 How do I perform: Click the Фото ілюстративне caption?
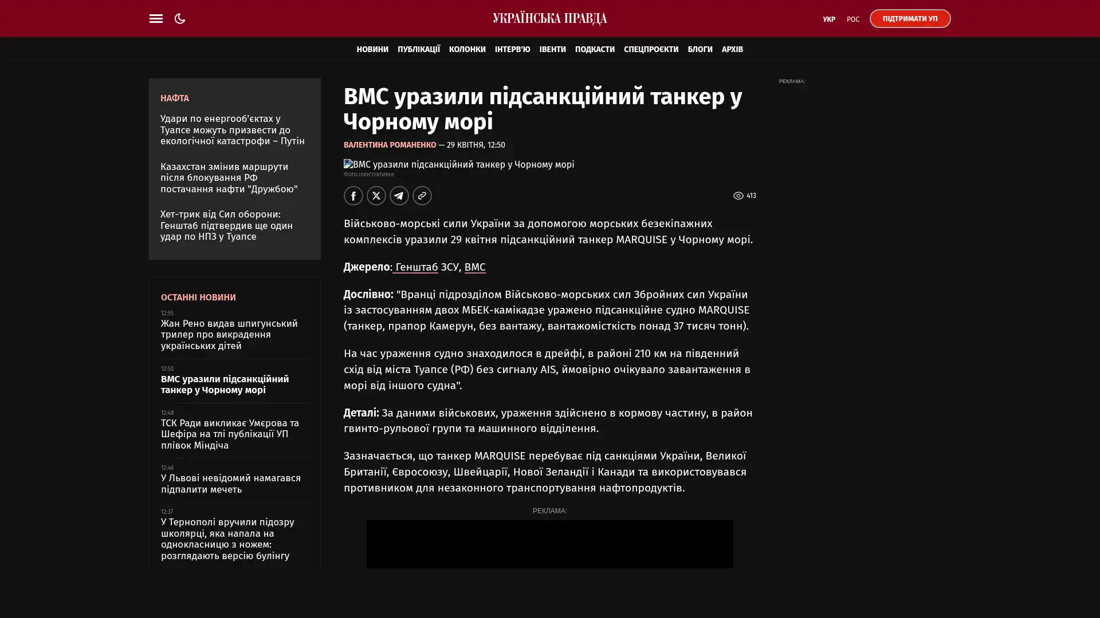pos(369,175)
